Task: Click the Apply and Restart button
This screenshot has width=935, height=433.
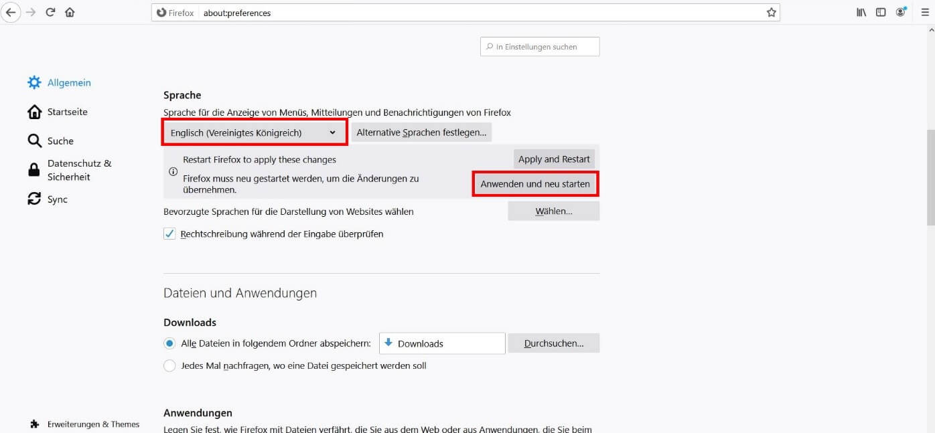Action: [x=554, y=159]
